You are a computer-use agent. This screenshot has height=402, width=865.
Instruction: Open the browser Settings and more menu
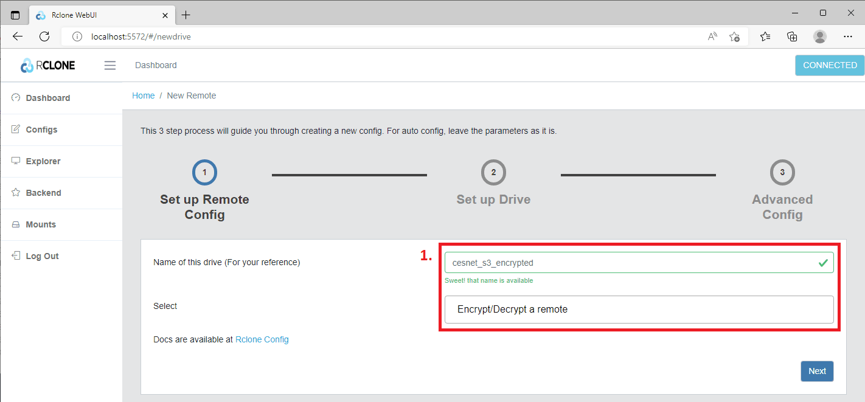point(847,36)
